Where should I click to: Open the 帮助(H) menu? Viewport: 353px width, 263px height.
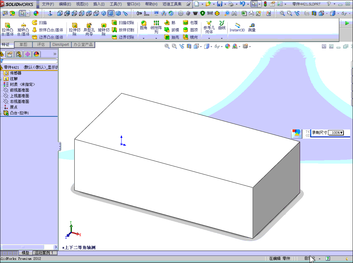(x=151, y=4)
